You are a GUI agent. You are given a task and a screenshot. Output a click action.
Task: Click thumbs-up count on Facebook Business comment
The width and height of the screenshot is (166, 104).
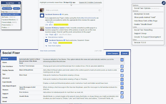click(x=51, y=25)
